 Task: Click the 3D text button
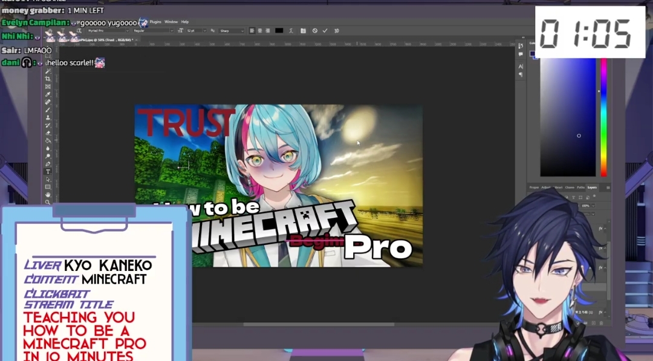point(337,31)
